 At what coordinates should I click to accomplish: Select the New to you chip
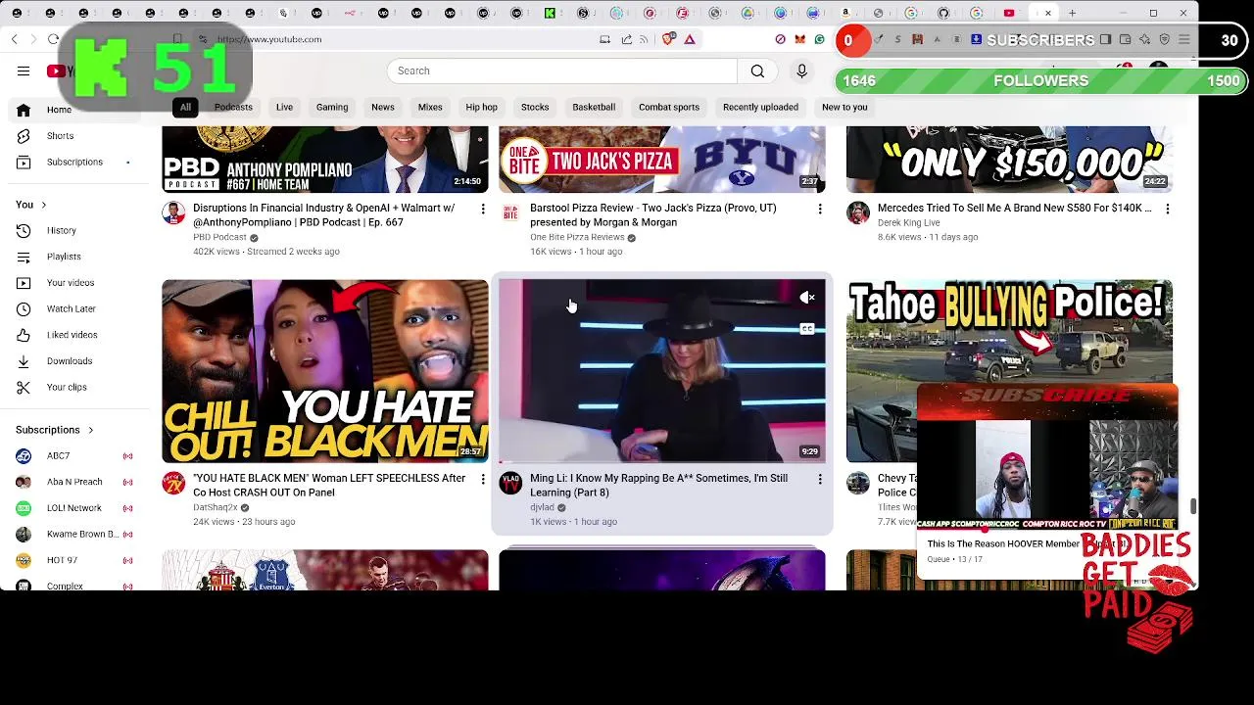[844, 108]
